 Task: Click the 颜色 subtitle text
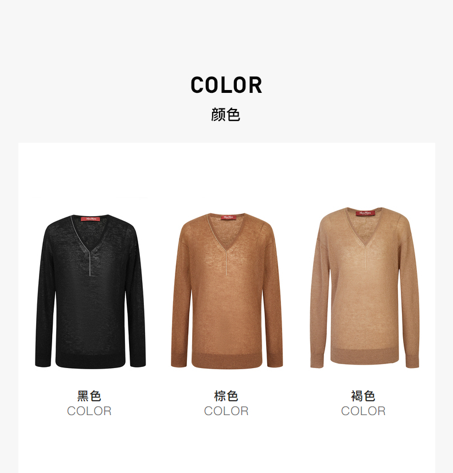tap(225, 115)
